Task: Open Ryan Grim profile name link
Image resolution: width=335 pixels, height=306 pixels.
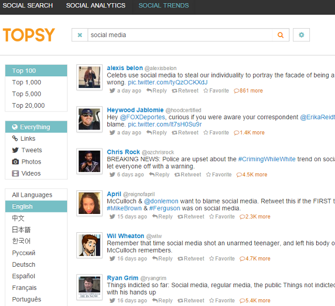Action: coord(122,278)
